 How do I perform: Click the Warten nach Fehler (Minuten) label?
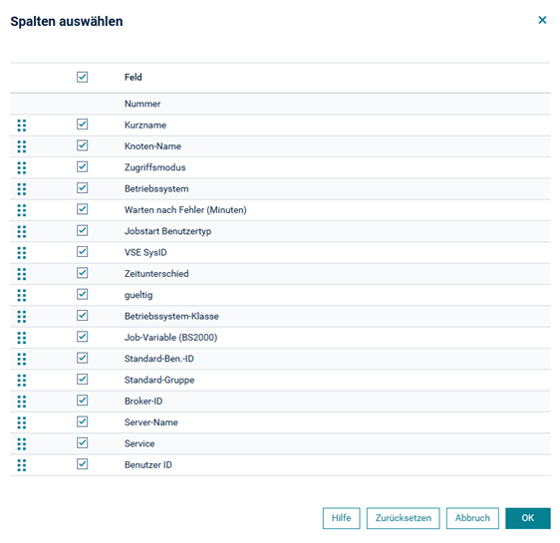pos(185,210)
